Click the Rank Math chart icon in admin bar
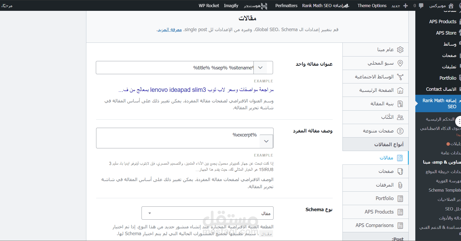 pyautogui.click(x=346, y=6)
